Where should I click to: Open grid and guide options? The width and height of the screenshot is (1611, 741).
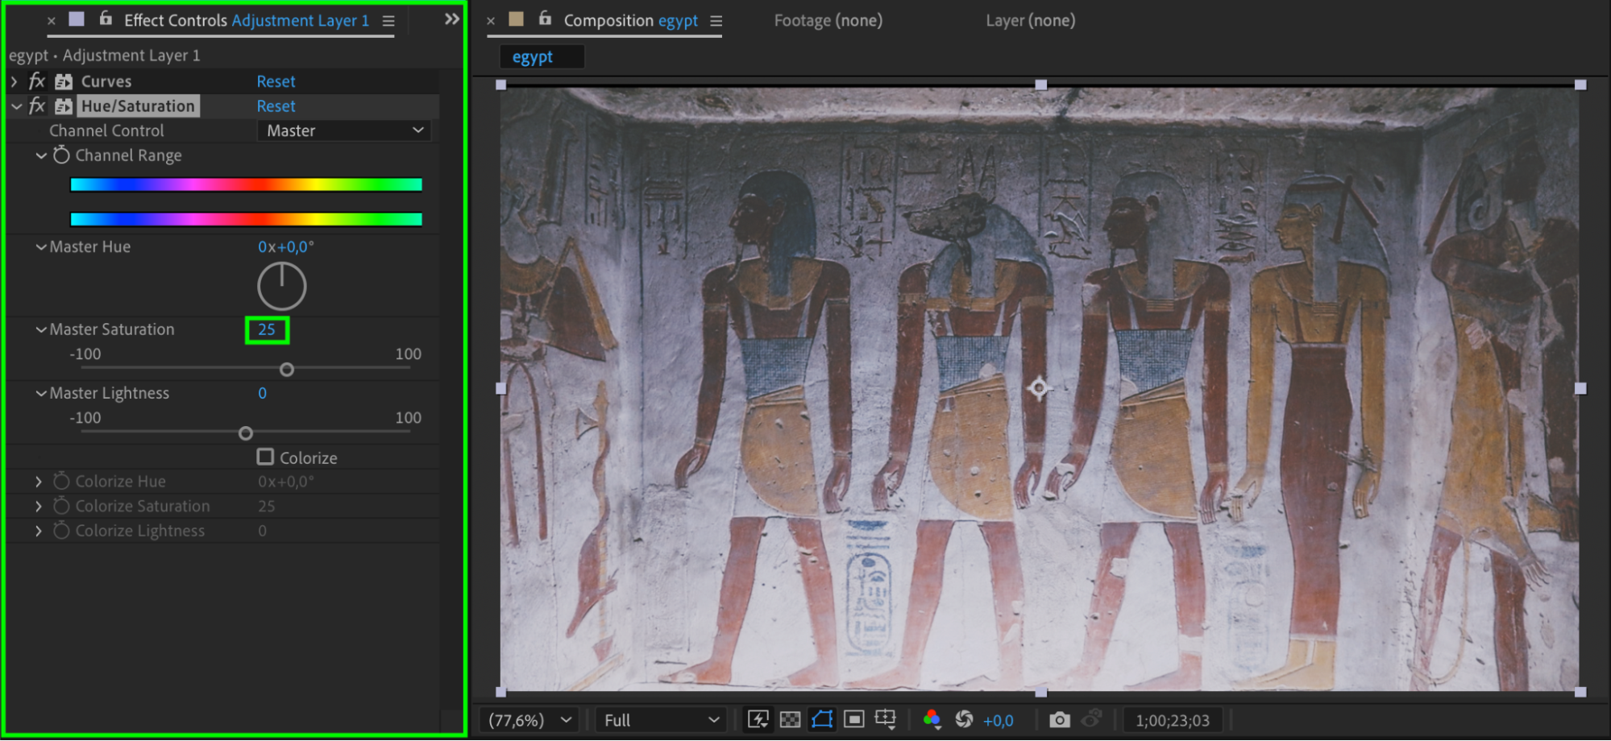[886, 719]
